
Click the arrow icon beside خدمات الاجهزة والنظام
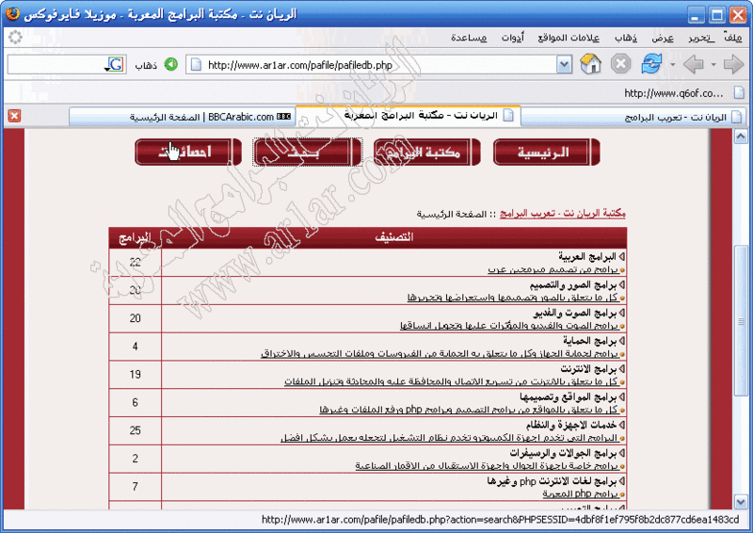622,425
